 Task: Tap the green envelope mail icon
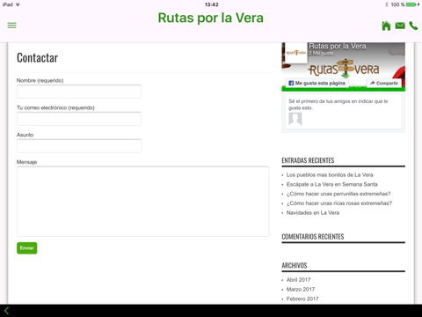point(400,26)
